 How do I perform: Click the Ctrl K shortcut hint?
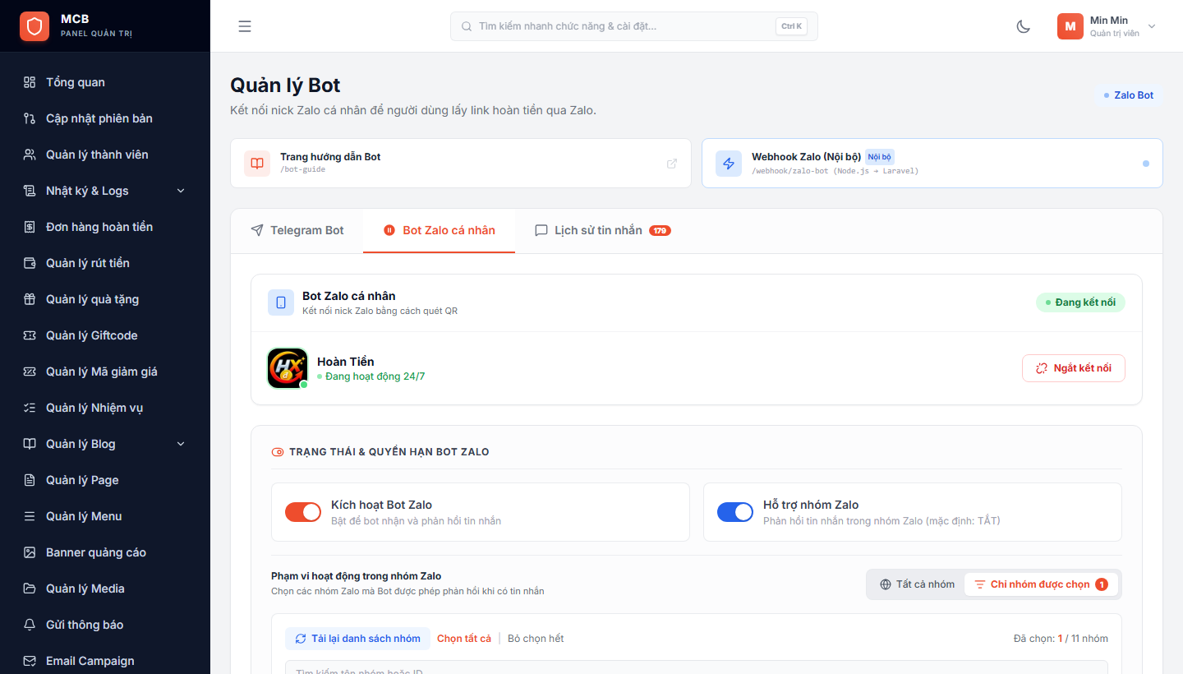click(x=791, y=26)
